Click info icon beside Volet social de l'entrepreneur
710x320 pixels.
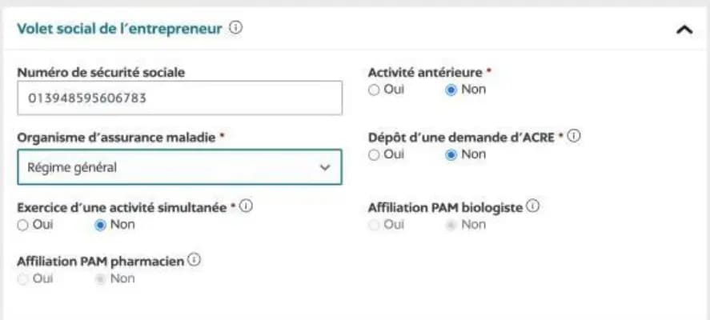(x=235, y=28)
